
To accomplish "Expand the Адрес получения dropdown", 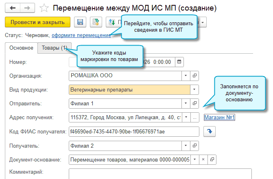I will coord(186,118).
